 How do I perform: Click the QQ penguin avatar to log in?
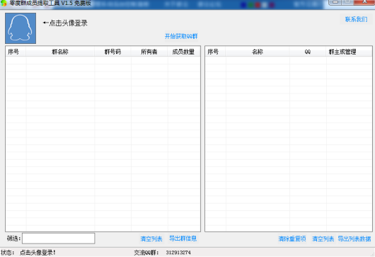21,28
